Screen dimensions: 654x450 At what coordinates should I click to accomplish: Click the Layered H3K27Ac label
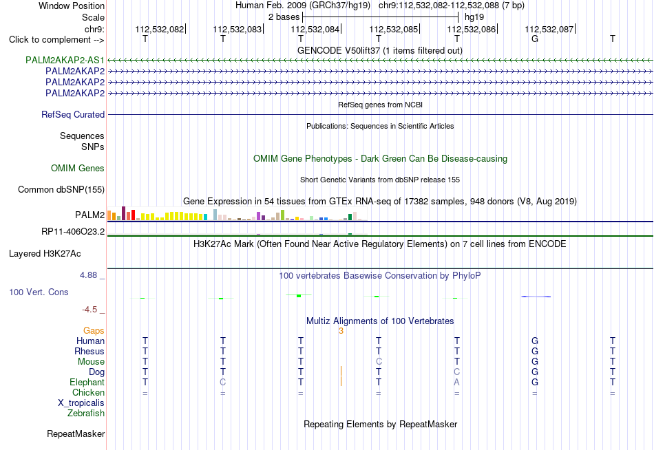tap(45, 254)
